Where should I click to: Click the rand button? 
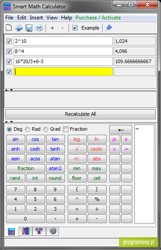(x=15, y=178)
